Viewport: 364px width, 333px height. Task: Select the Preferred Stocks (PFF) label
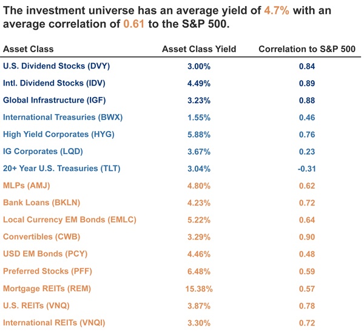coord(46,271)
